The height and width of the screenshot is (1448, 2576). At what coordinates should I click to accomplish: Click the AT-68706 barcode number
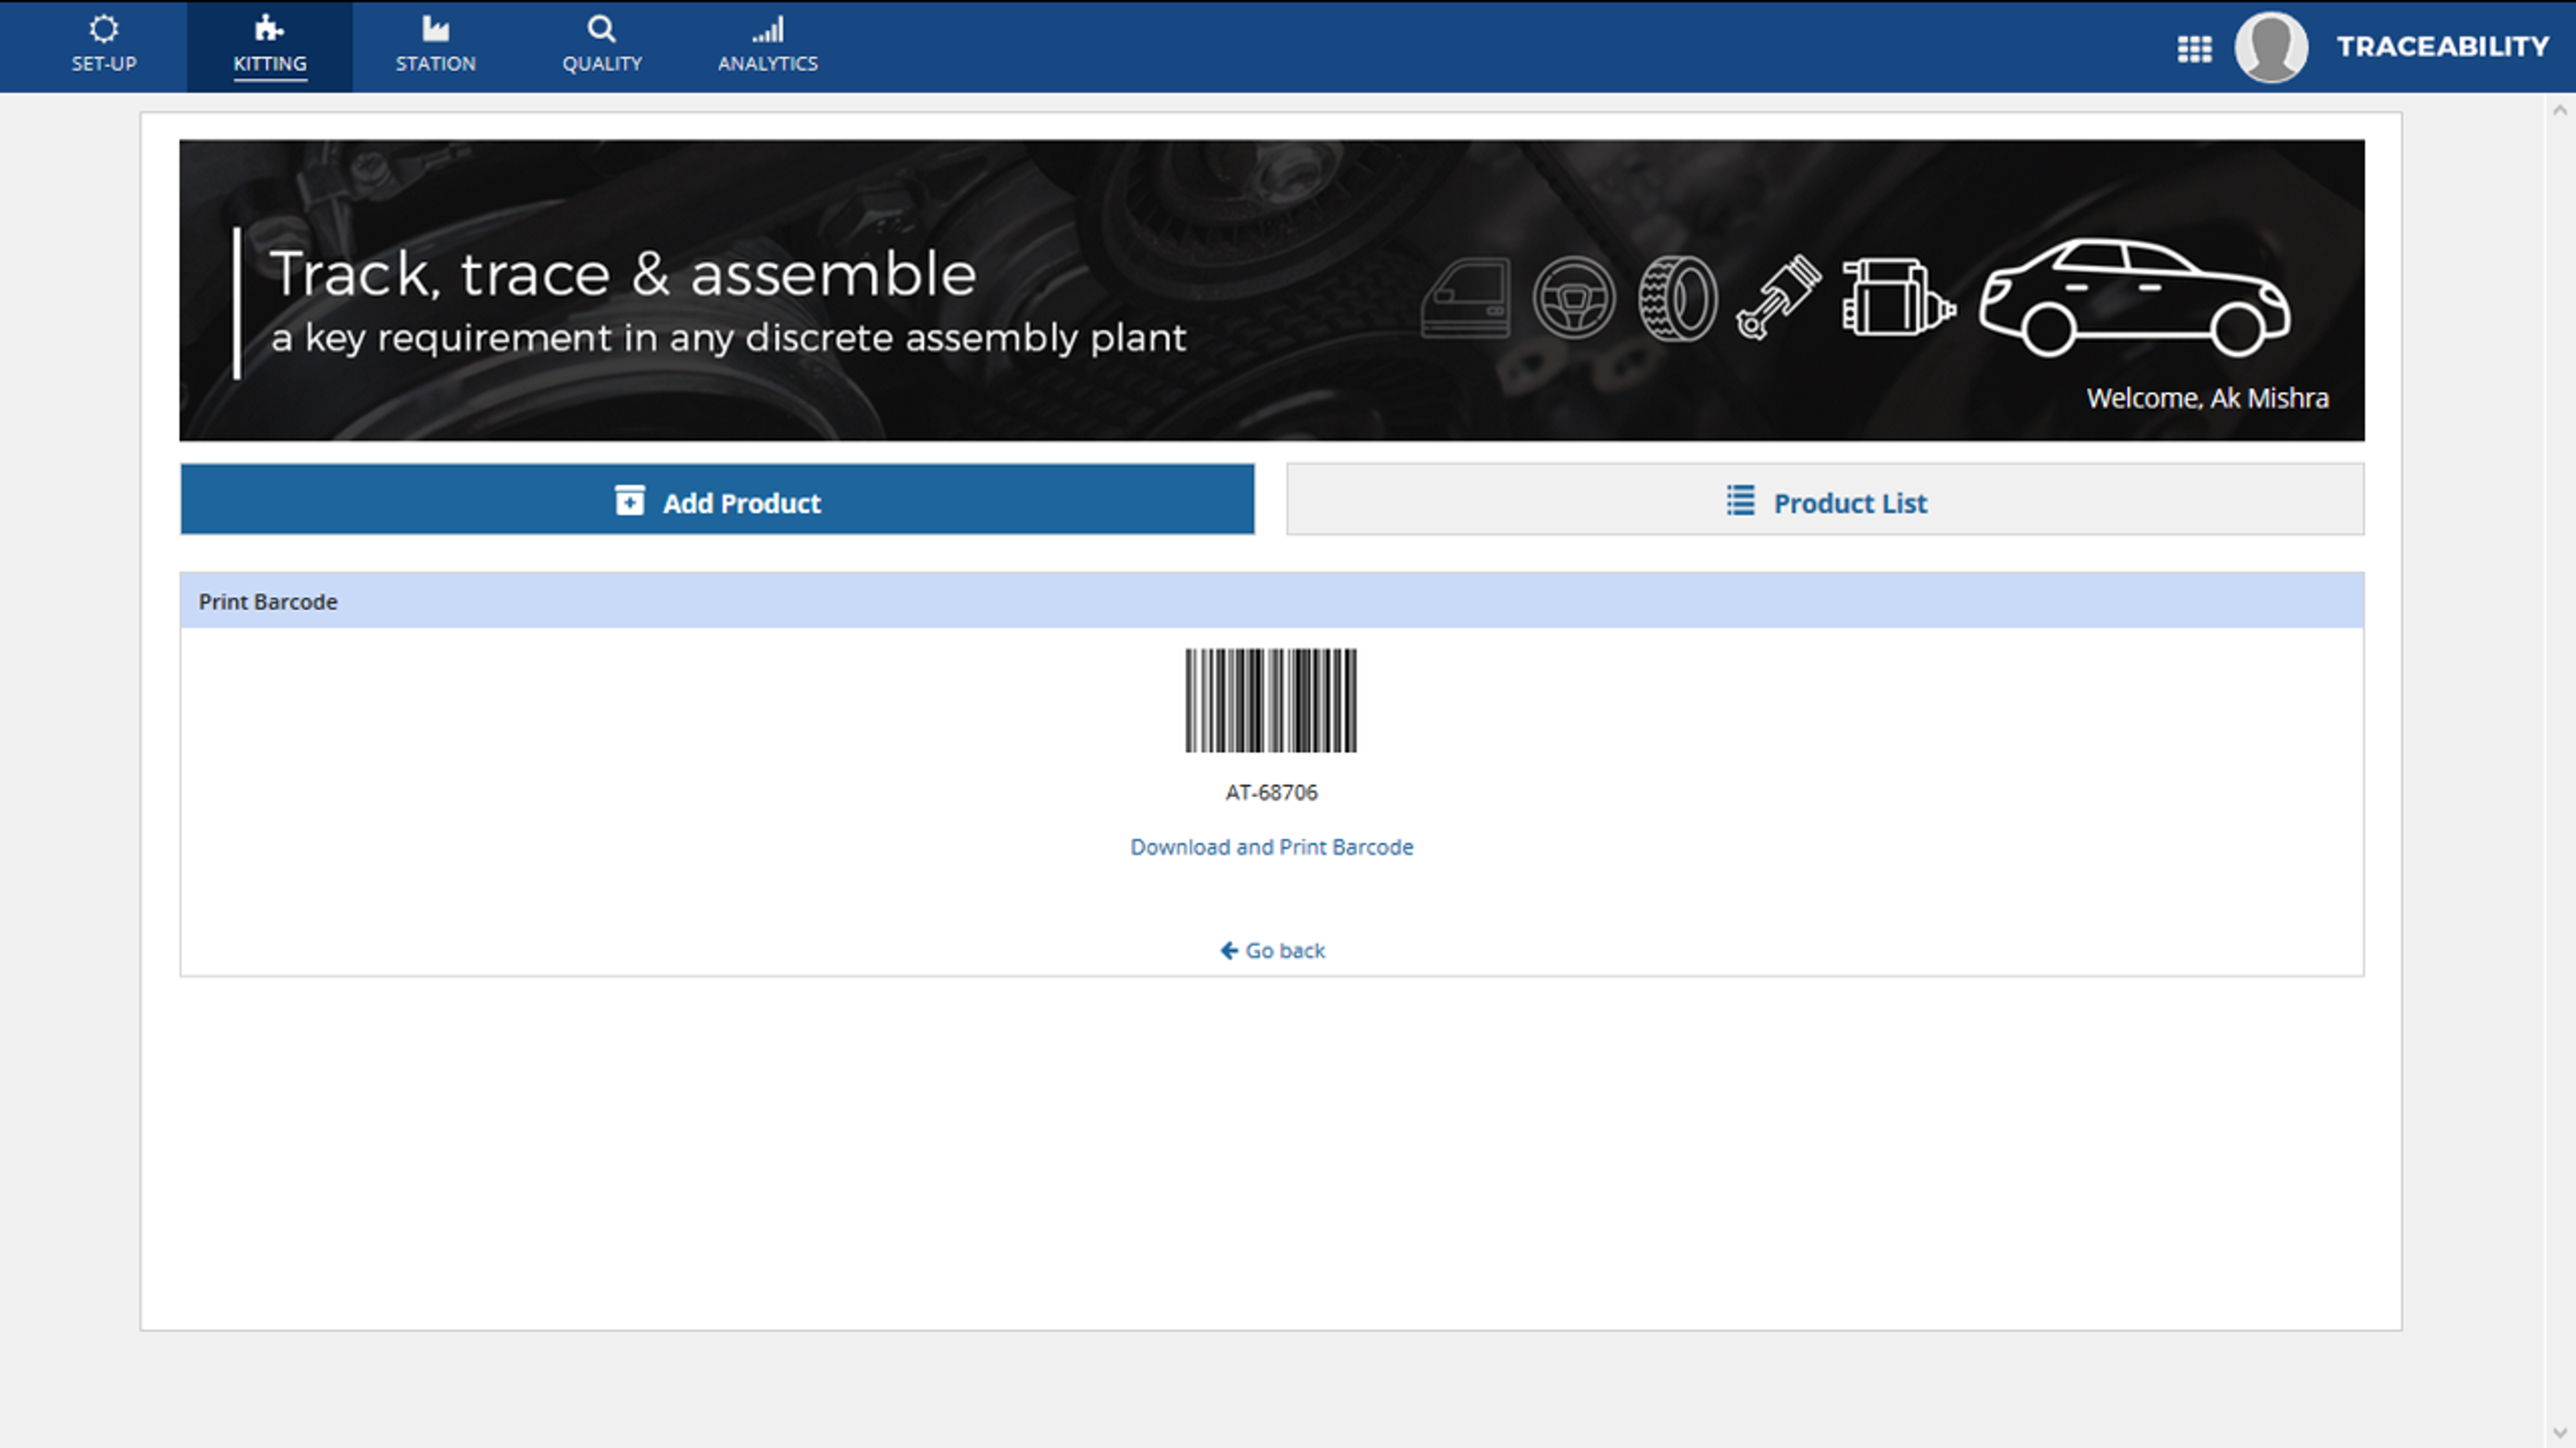click(1271, 792)
